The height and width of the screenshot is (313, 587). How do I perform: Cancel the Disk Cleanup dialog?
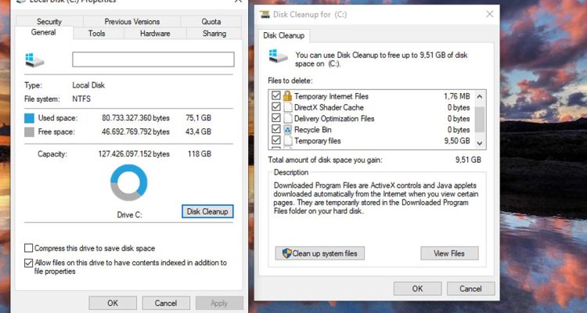click(x=470, y=289)
